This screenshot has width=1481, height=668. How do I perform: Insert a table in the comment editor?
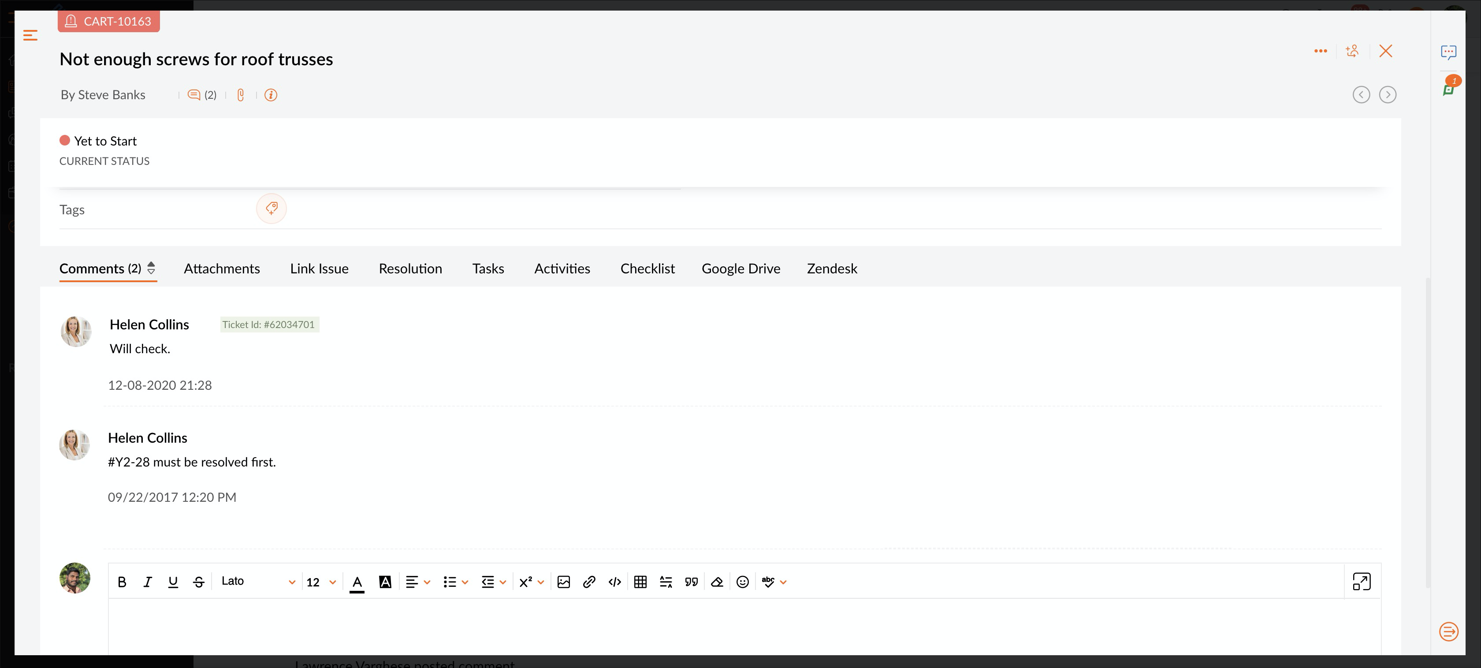click(640, 582)
